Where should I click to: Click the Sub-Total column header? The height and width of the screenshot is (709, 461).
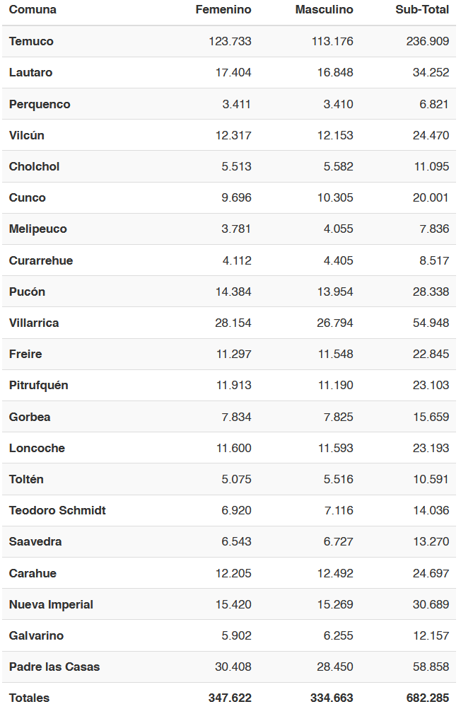[422, 9]
